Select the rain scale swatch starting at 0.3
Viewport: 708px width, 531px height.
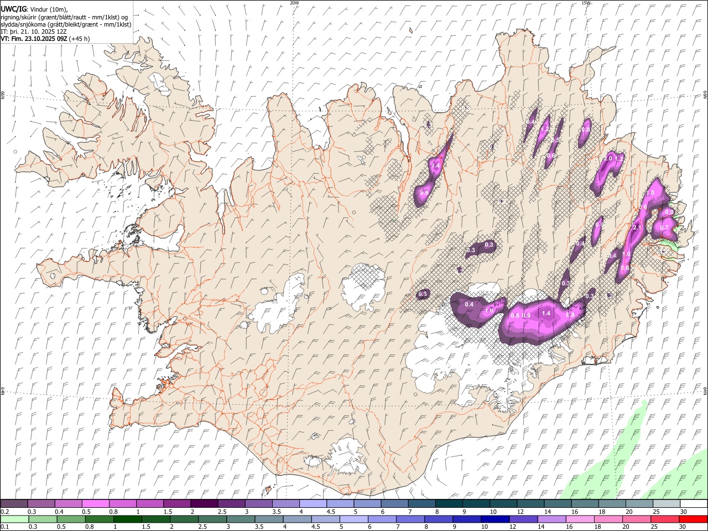point(44,519)
